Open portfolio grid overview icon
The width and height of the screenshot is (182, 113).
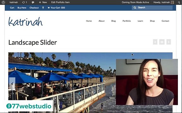[x=162, y=42]
